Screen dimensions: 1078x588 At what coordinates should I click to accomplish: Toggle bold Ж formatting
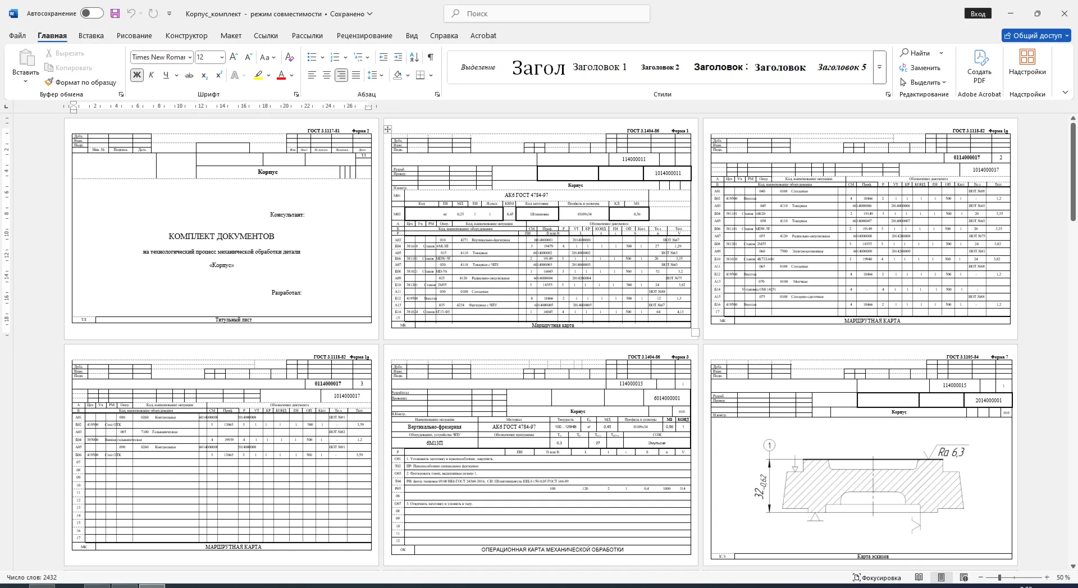click(x=137, y=75)
